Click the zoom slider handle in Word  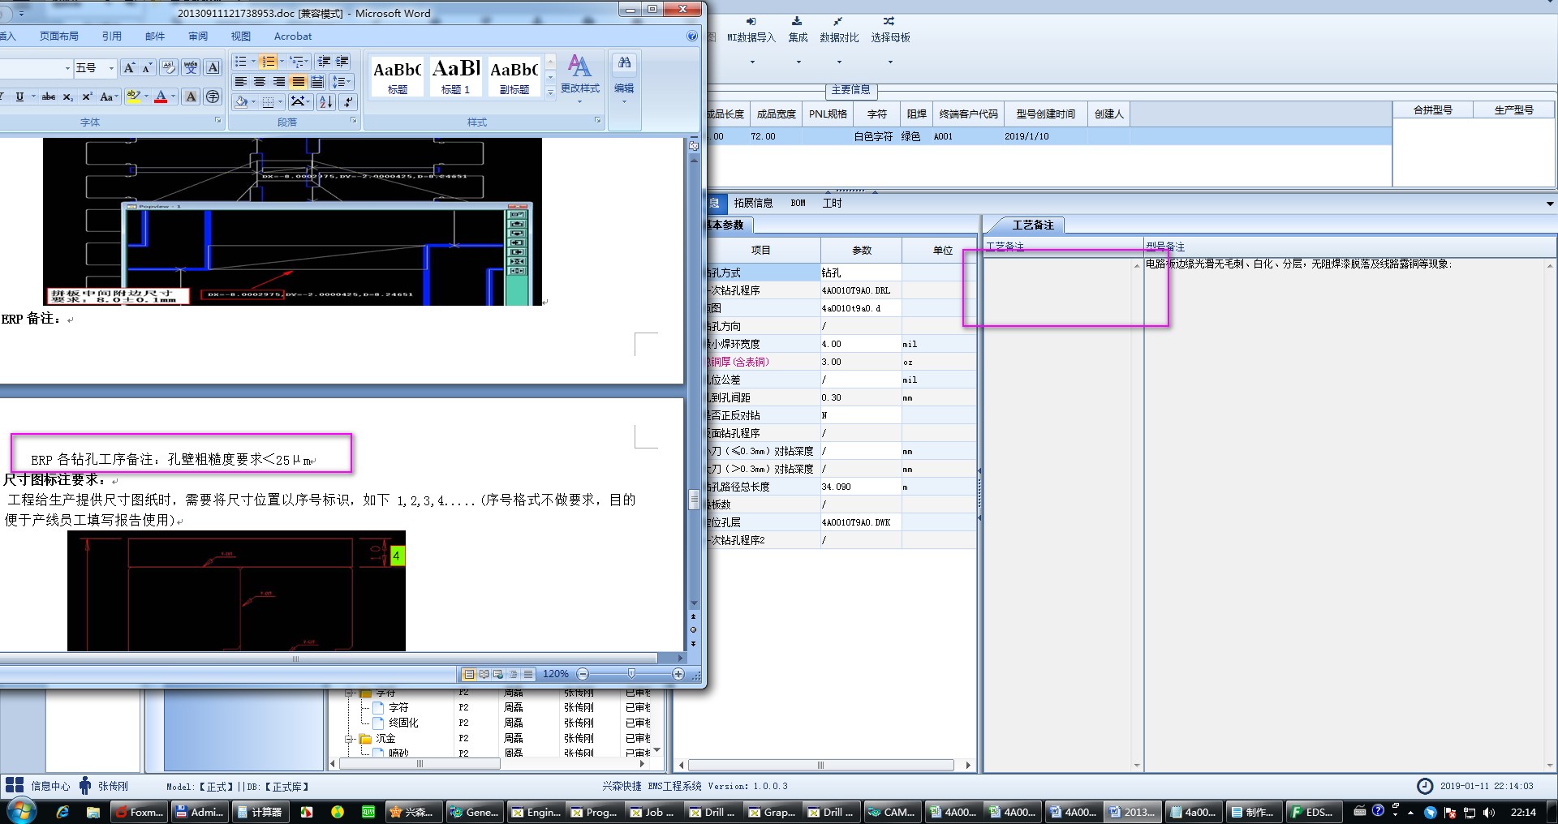click(631, 674)
